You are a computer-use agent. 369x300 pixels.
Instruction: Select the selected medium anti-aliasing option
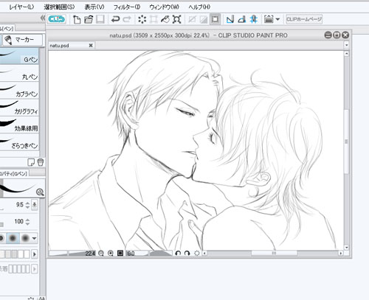click(x=13, y=238)
